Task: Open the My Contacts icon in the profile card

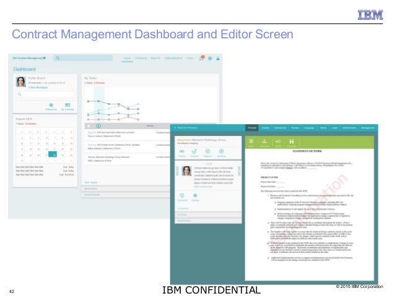Action: 67,105
